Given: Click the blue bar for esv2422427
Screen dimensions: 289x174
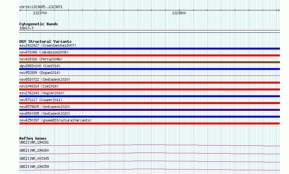Looking at the screenshot, I should pyautogui.click(x=149, y=49).
